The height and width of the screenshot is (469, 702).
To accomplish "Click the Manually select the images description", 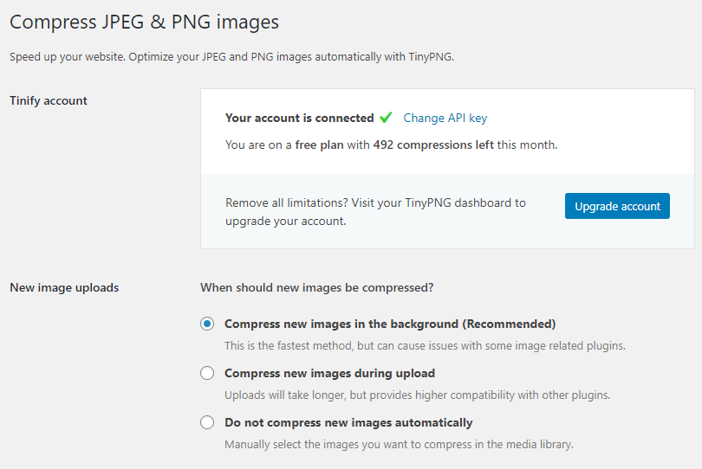I will coord(399,445).
